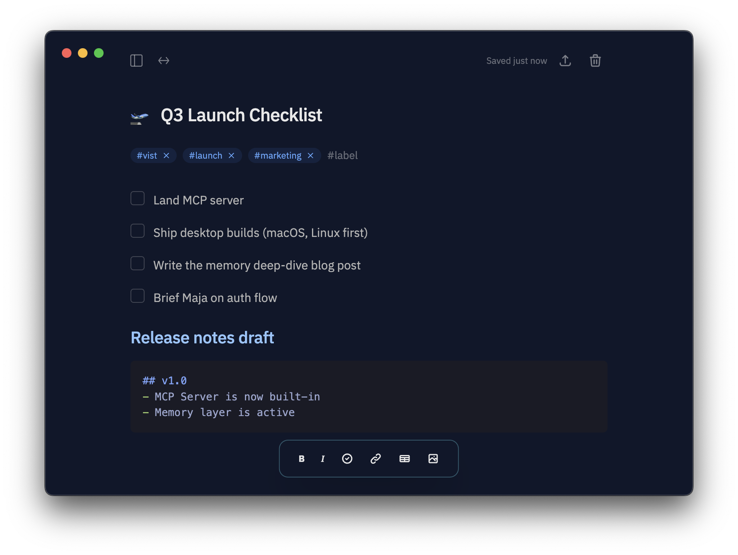Delete note with trash icon
This screenshot has height=555, width=738.
(x=595, y=61)
